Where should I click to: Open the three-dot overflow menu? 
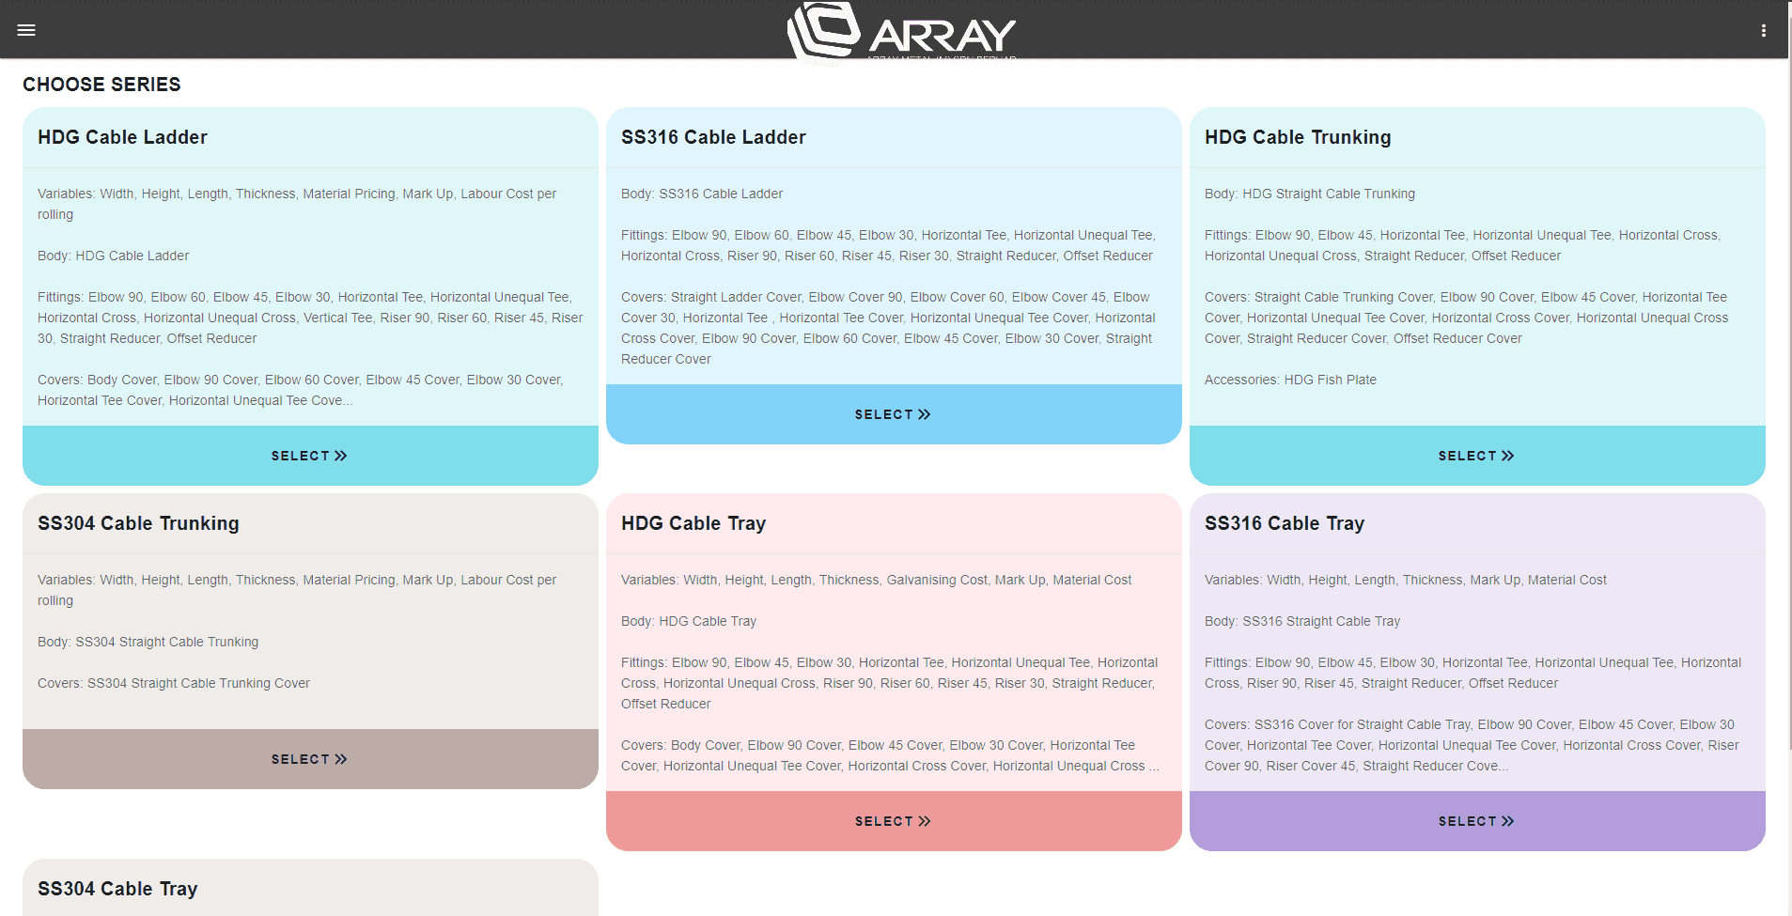pos(1764,29)
